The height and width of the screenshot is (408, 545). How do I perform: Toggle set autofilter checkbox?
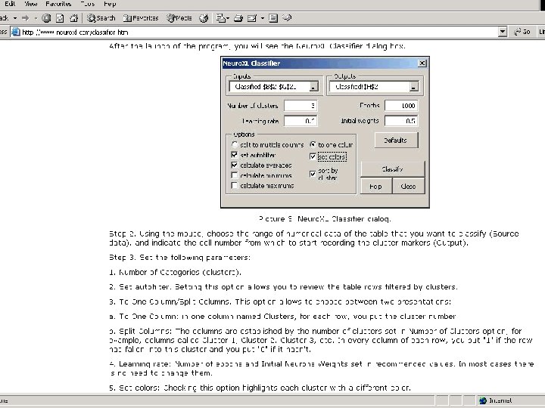click(235, 155)
